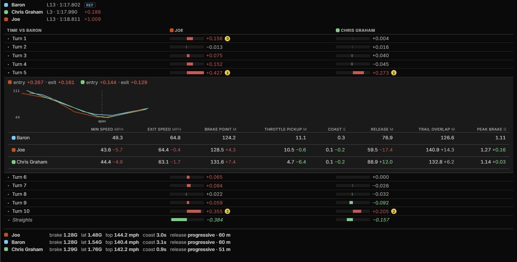517x262 pixels.
Task: Click the REF badge next to Baron's lap
Action: point(90,5)
